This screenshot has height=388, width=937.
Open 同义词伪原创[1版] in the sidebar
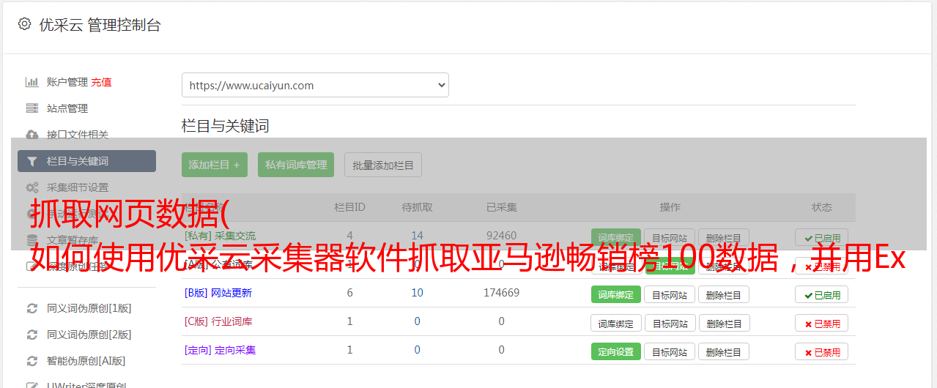[89, 308]
